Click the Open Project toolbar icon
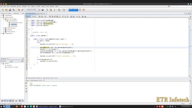This screenshot has width=192, height=108. pyautogui.click(x=10, y=10)
